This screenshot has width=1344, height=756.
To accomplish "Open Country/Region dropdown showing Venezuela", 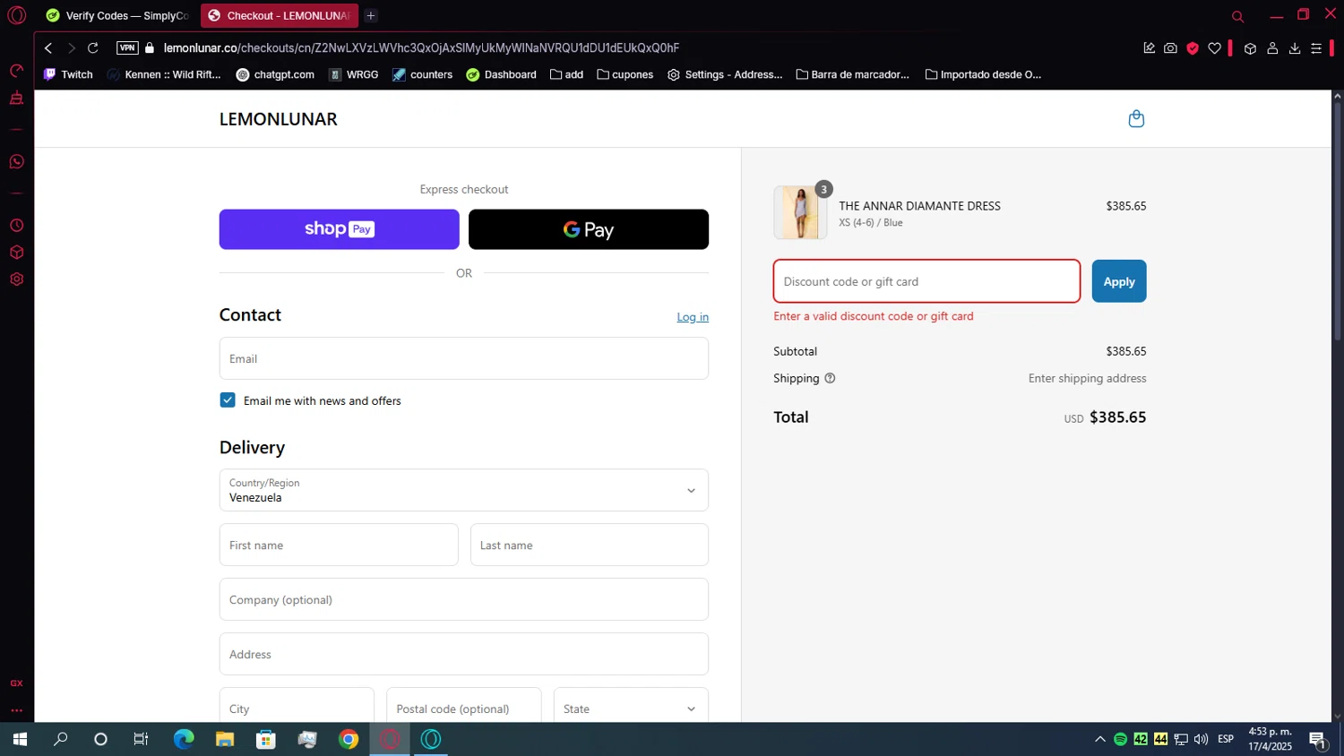I will (464, 490).
